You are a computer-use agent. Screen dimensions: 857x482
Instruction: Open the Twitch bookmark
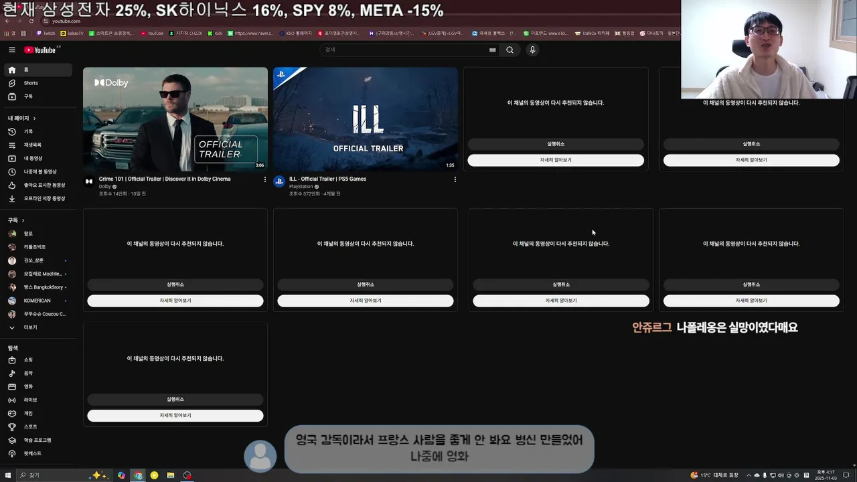click(46, 33)
